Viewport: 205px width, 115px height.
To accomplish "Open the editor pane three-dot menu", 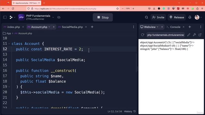I will point(134,27).
